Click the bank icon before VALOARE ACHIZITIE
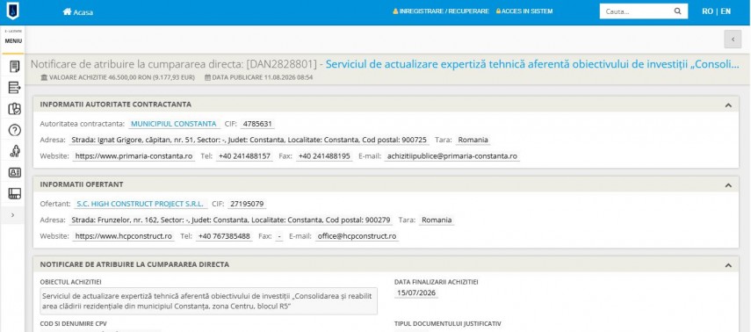The image size is (751, 332). 44,77
